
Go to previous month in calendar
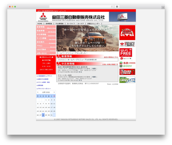click(x=38, y=92)
